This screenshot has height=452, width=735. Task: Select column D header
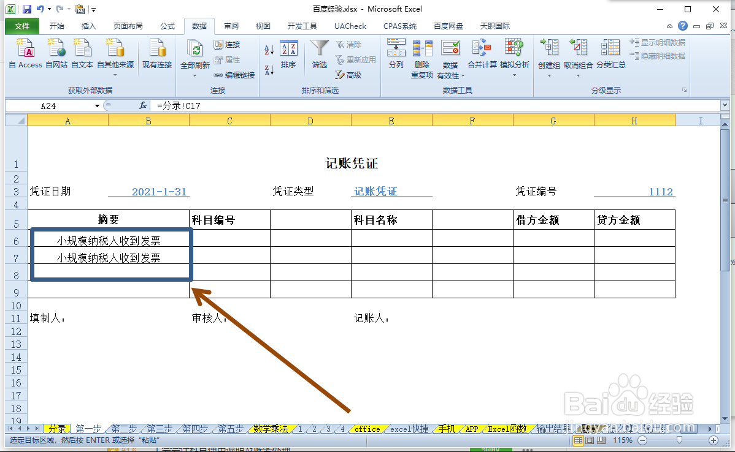(x=310, y=121)
